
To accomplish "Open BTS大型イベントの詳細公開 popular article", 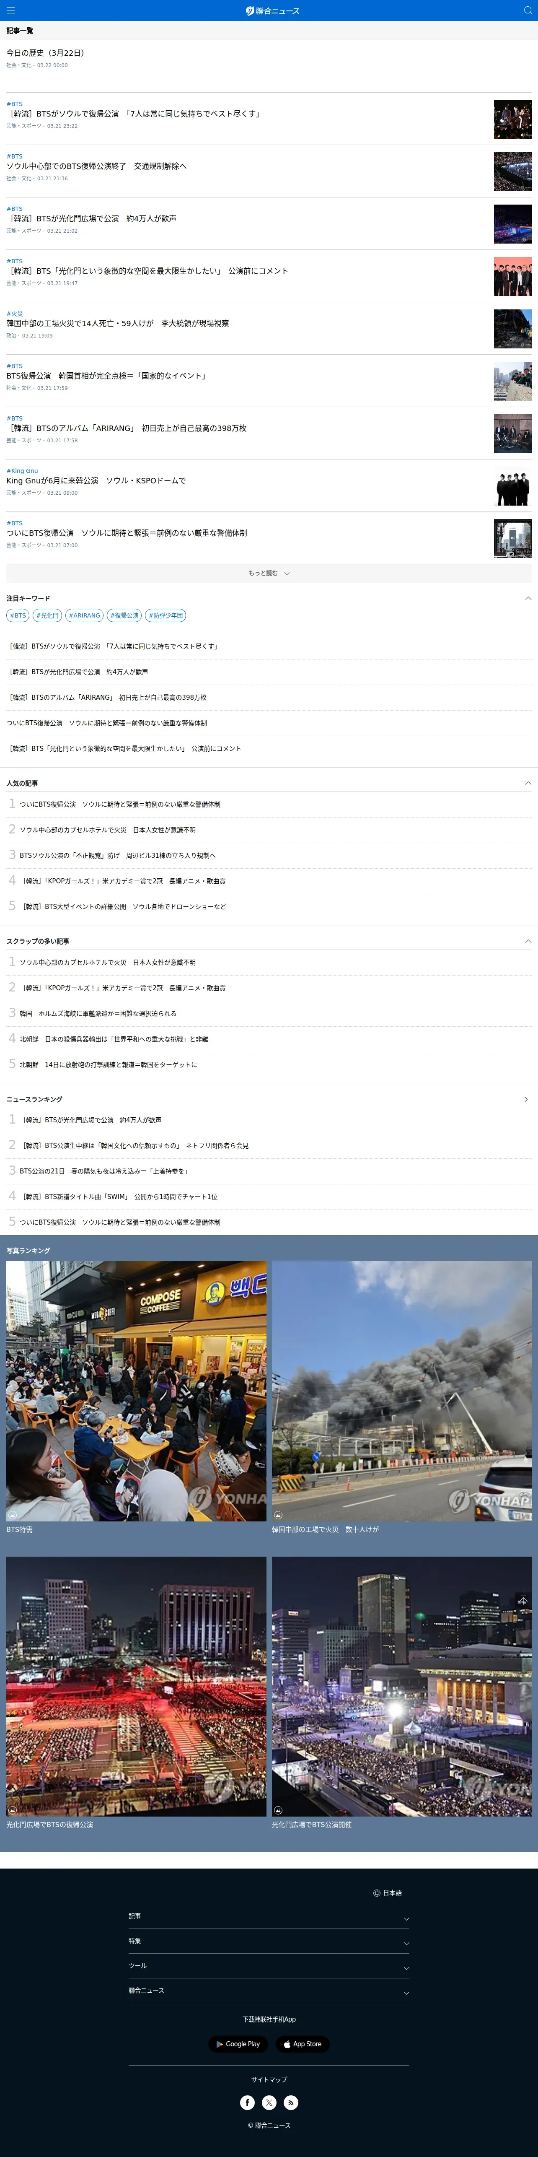I will point(122,907).
